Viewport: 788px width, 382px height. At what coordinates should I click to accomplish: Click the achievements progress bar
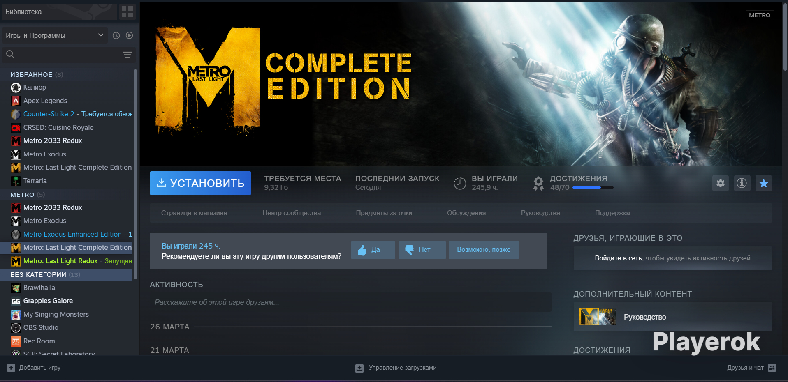593,188
